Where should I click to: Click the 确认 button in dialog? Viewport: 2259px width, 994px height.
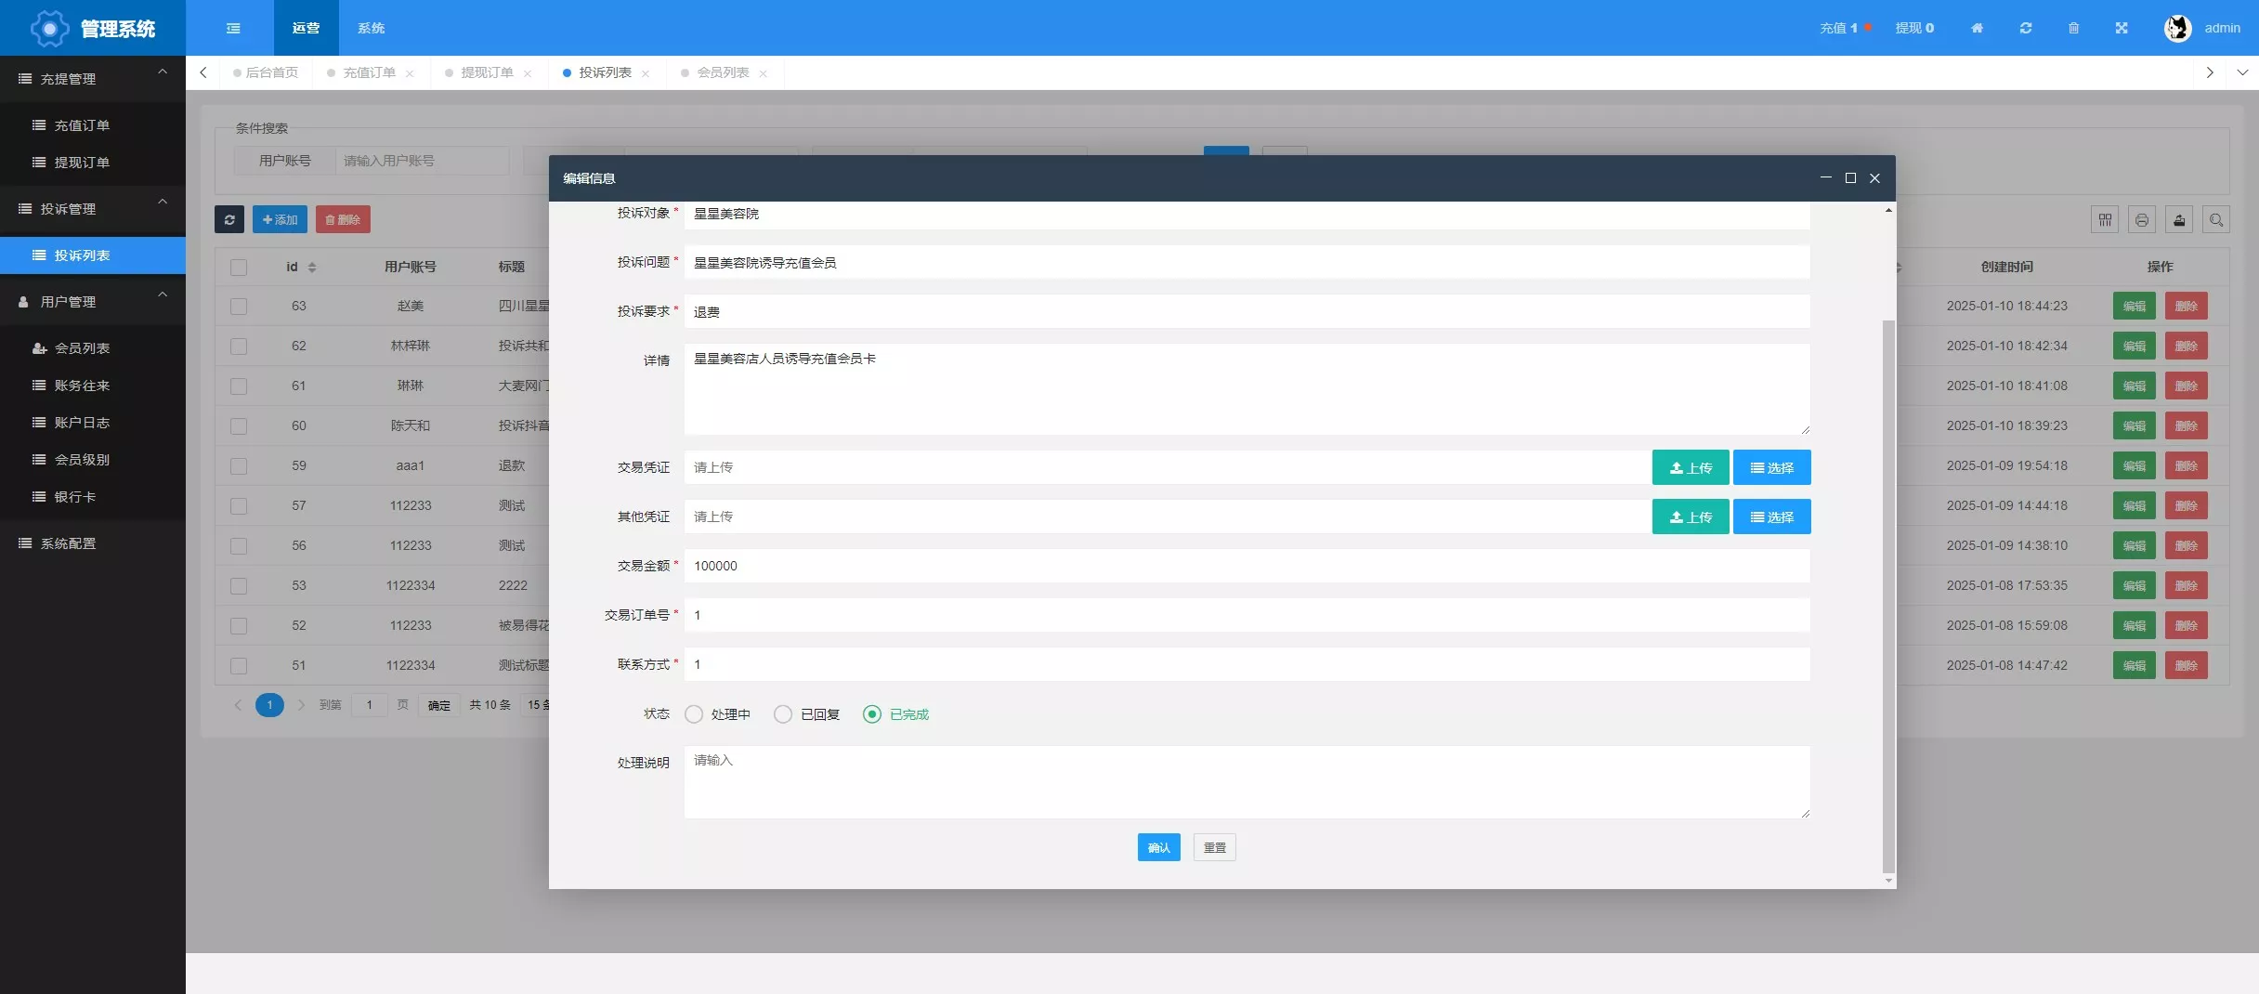1158,847
